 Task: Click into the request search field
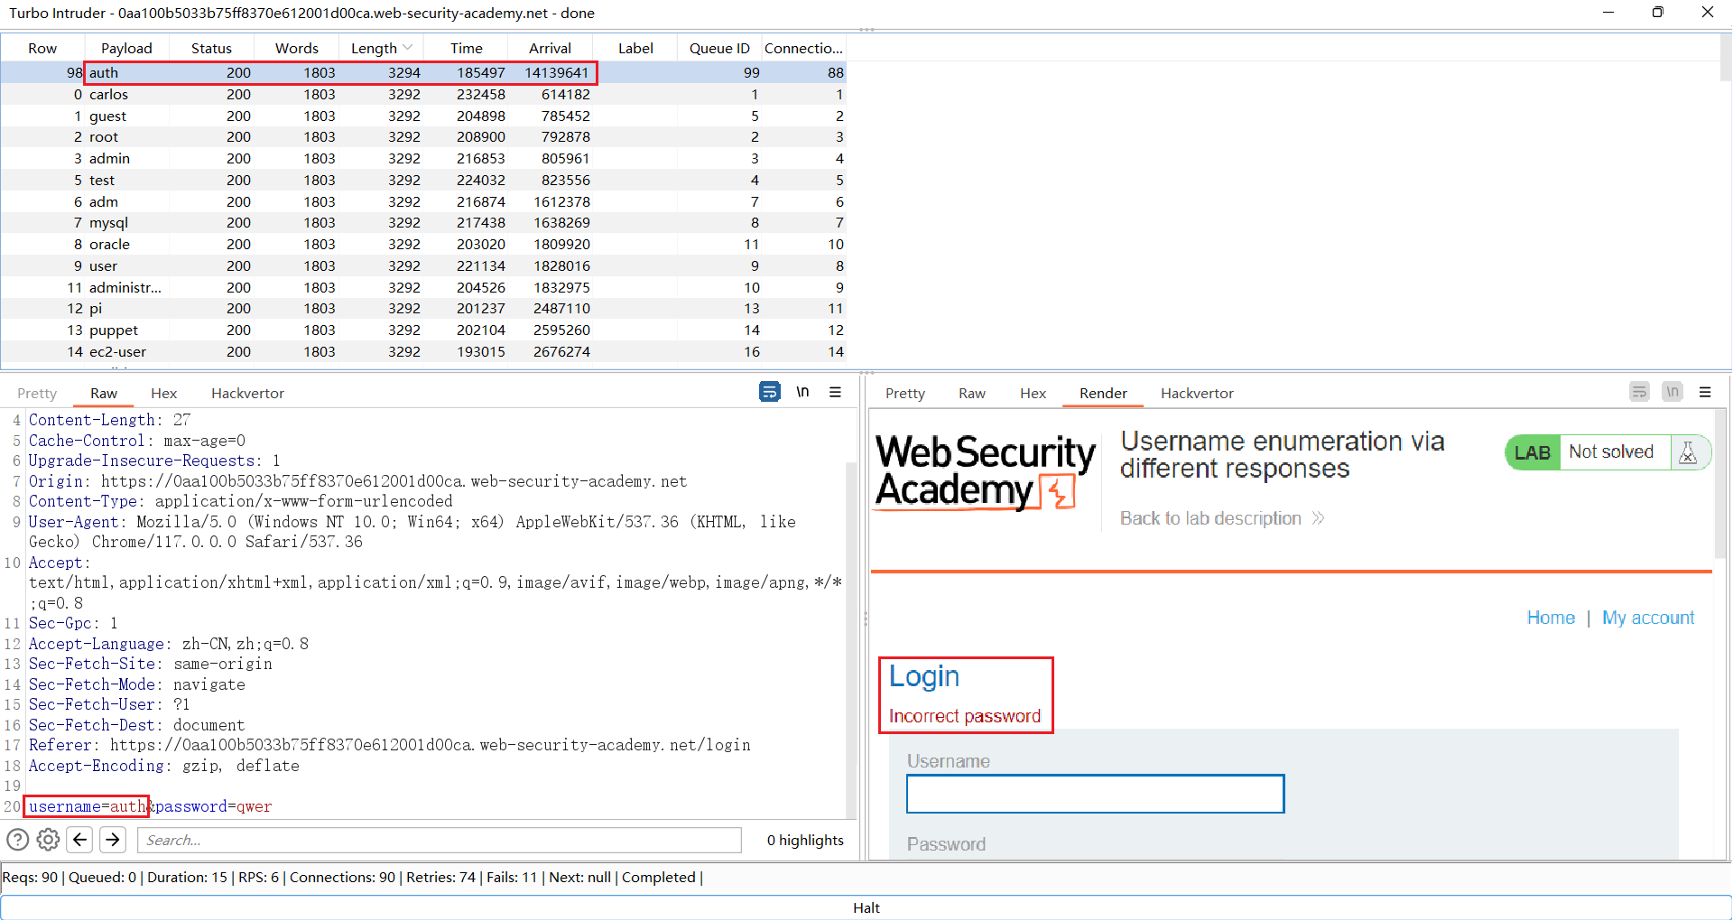(x=439, y=840)
